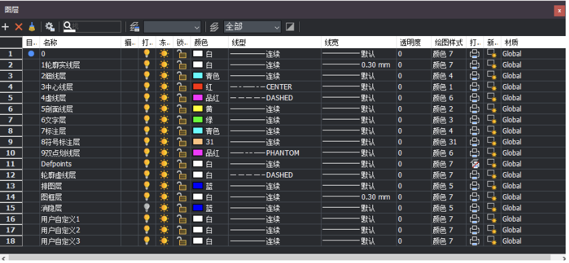569x263 pixels.
Task: Open 默认 lineweight of 2细线层
Action: pyautogui.click(x=359, y=76)
